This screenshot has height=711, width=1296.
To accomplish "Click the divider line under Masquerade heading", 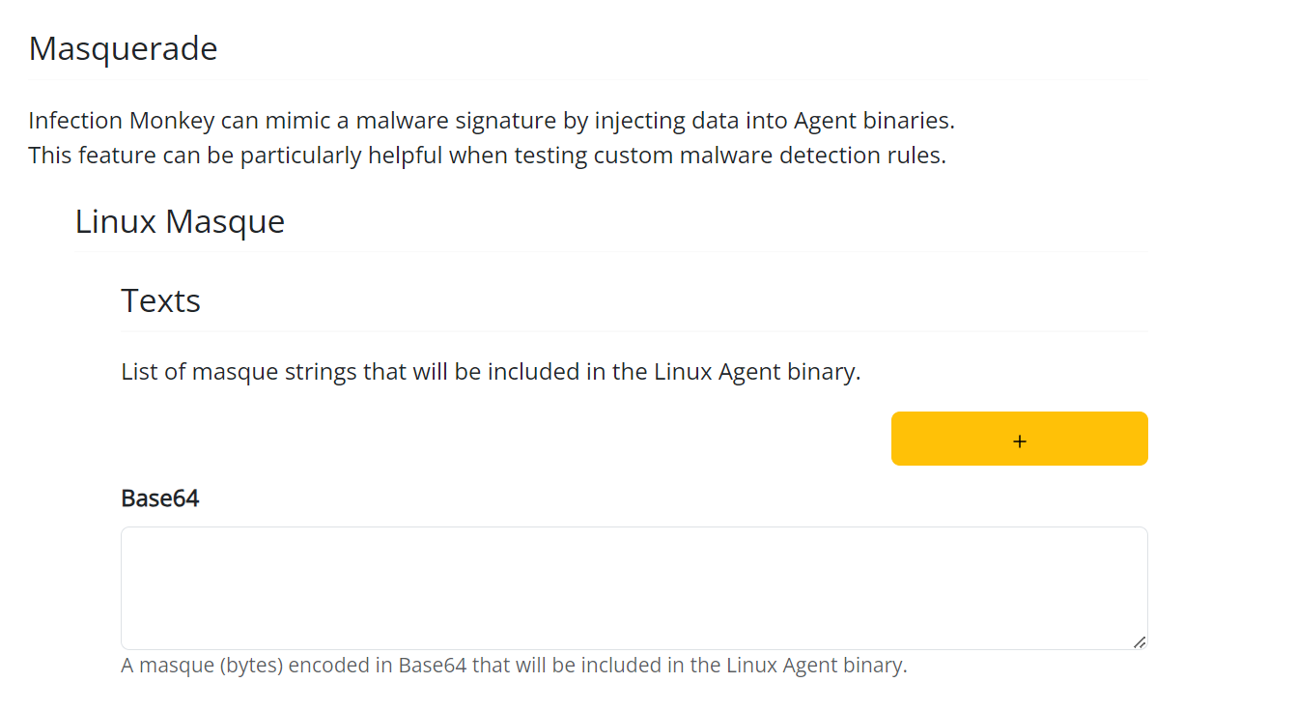I will click(x=587, y=79).
